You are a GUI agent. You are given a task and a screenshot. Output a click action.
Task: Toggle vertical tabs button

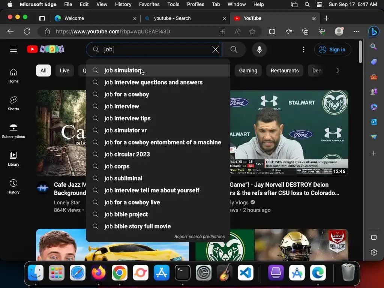tap(42, 18)
